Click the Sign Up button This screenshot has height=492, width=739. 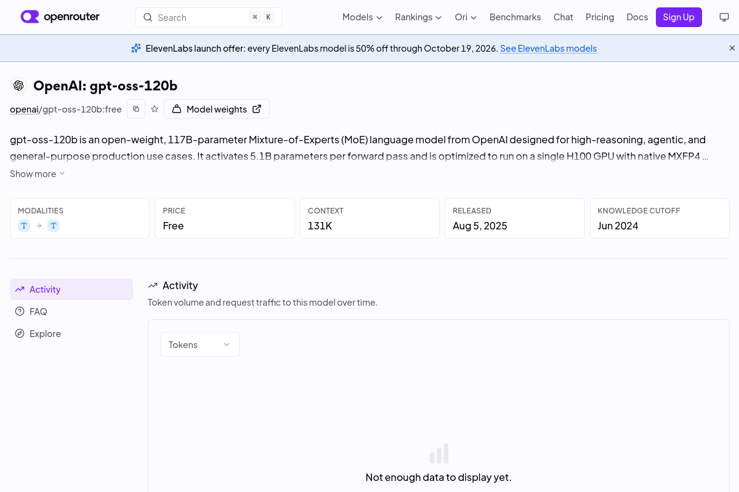[x=679, y=17]
